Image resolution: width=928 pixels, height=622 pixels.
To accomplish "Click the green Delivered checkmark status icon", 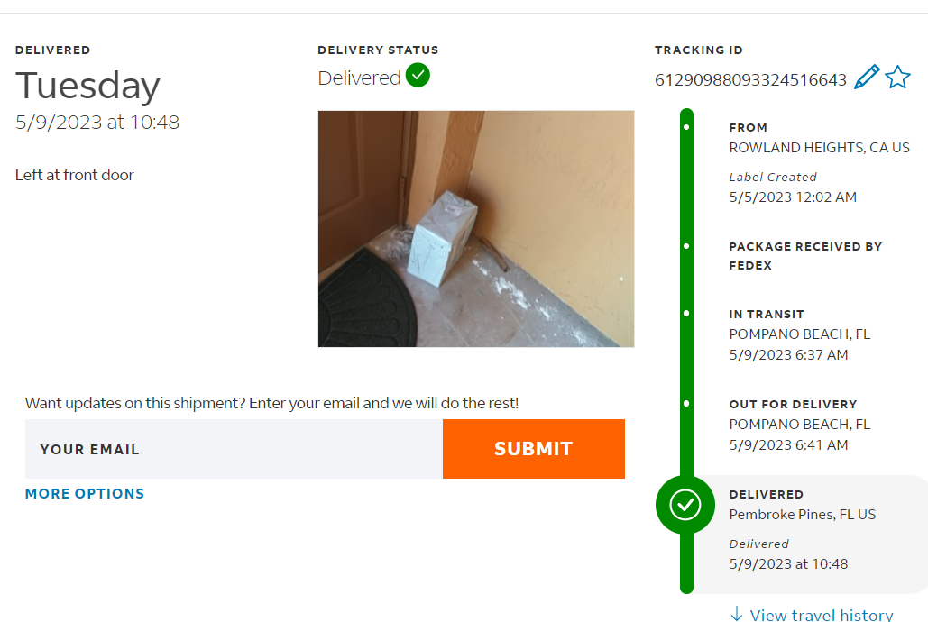I will pyautogui.click(x=418, y=76).
